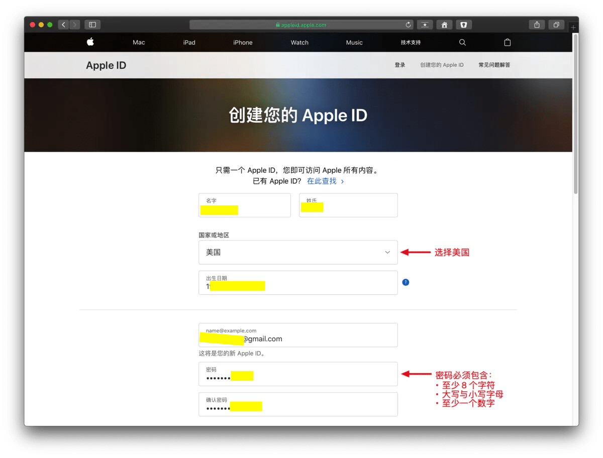Open the 技术支持 navigation item
The height and width of the screenshot is (458, 603).
tap(411, 43)
